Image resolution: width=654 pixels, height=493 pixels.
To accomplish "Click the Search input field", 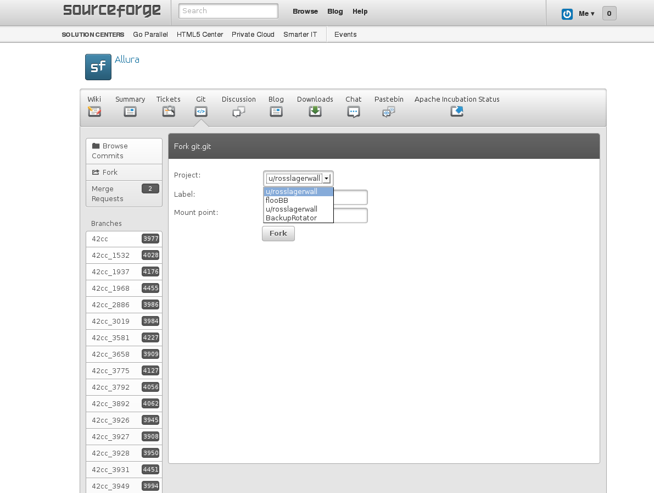I will (228, 11).
